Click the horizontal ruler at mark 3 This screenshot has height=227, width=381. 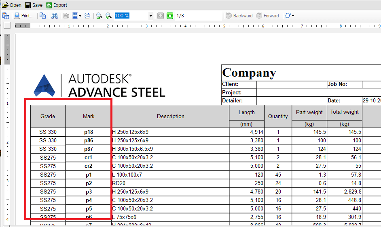click(146, 26)
